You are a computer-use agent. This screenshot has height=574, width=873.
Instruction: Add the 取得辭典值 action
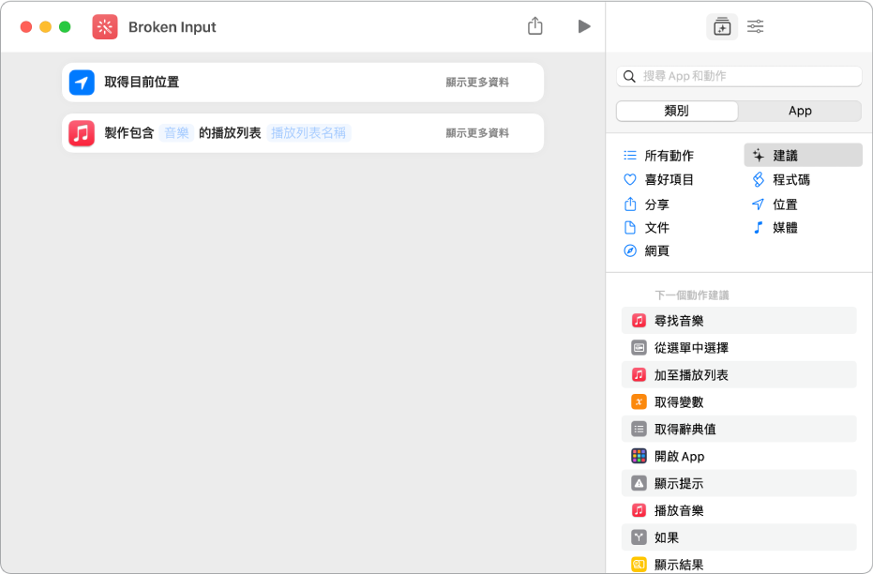pos(739,430)
